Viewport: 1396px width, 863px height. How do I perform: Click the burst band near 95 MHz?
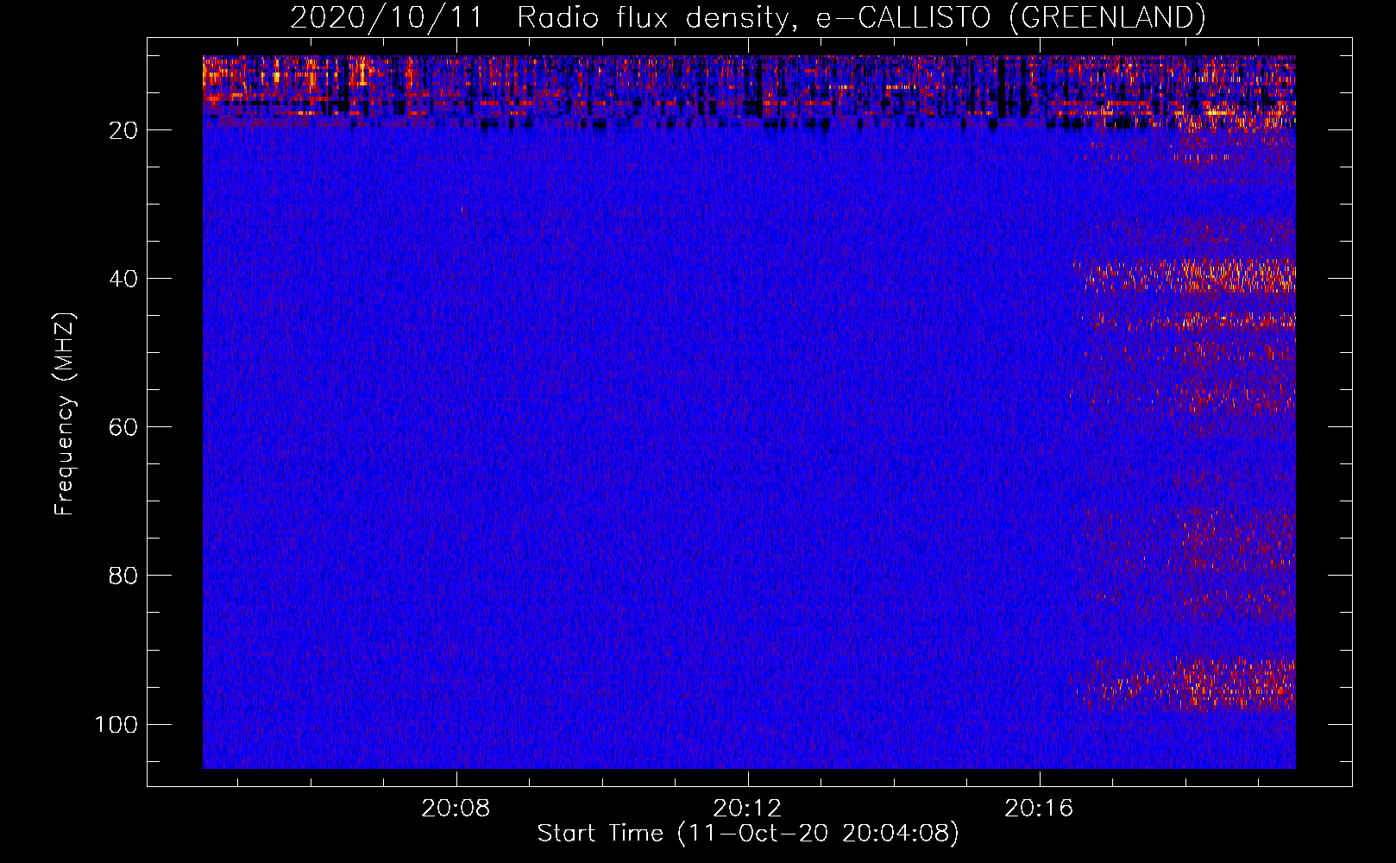(1186, 682)
